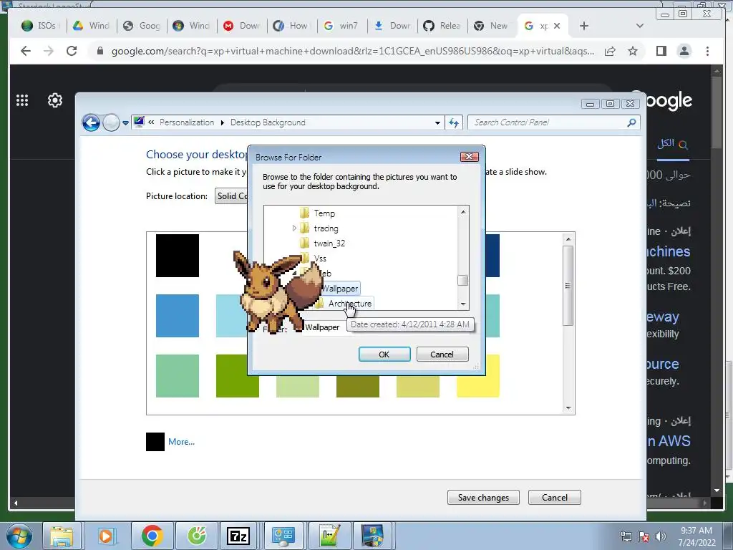Open Google Chrome from the taskbar
Screen dimensions: 733x550
pos(152,536)
